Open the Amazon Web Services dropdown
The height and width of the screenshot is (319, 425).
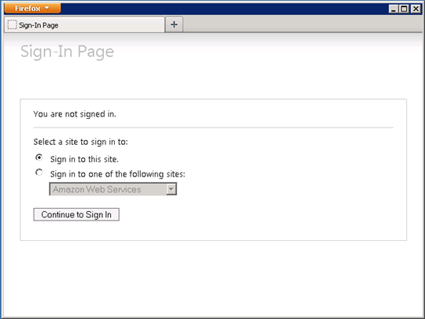pos(113,189)
